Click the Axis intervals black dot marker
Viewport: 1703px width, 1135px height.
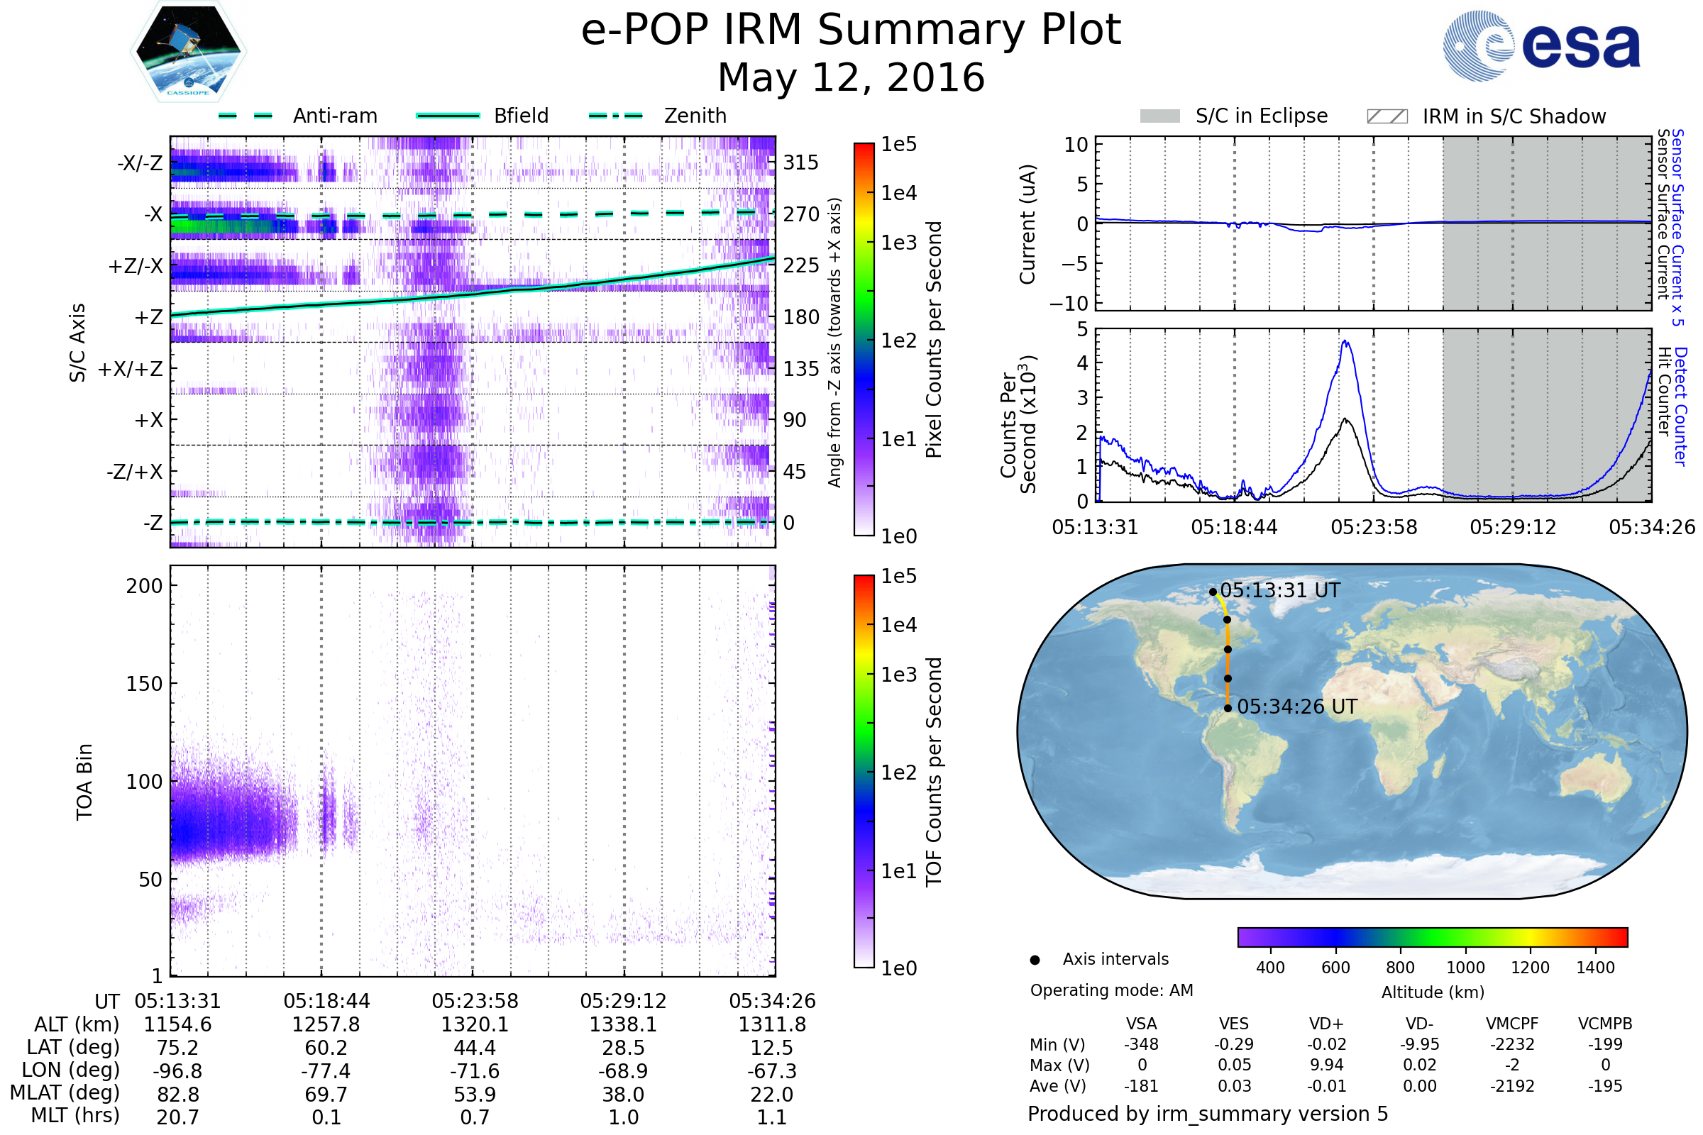1035,960
